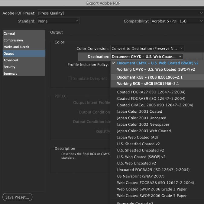This screenshot has height=204, width=204.
Task: Go to the Advanced section
Action: 11,60
